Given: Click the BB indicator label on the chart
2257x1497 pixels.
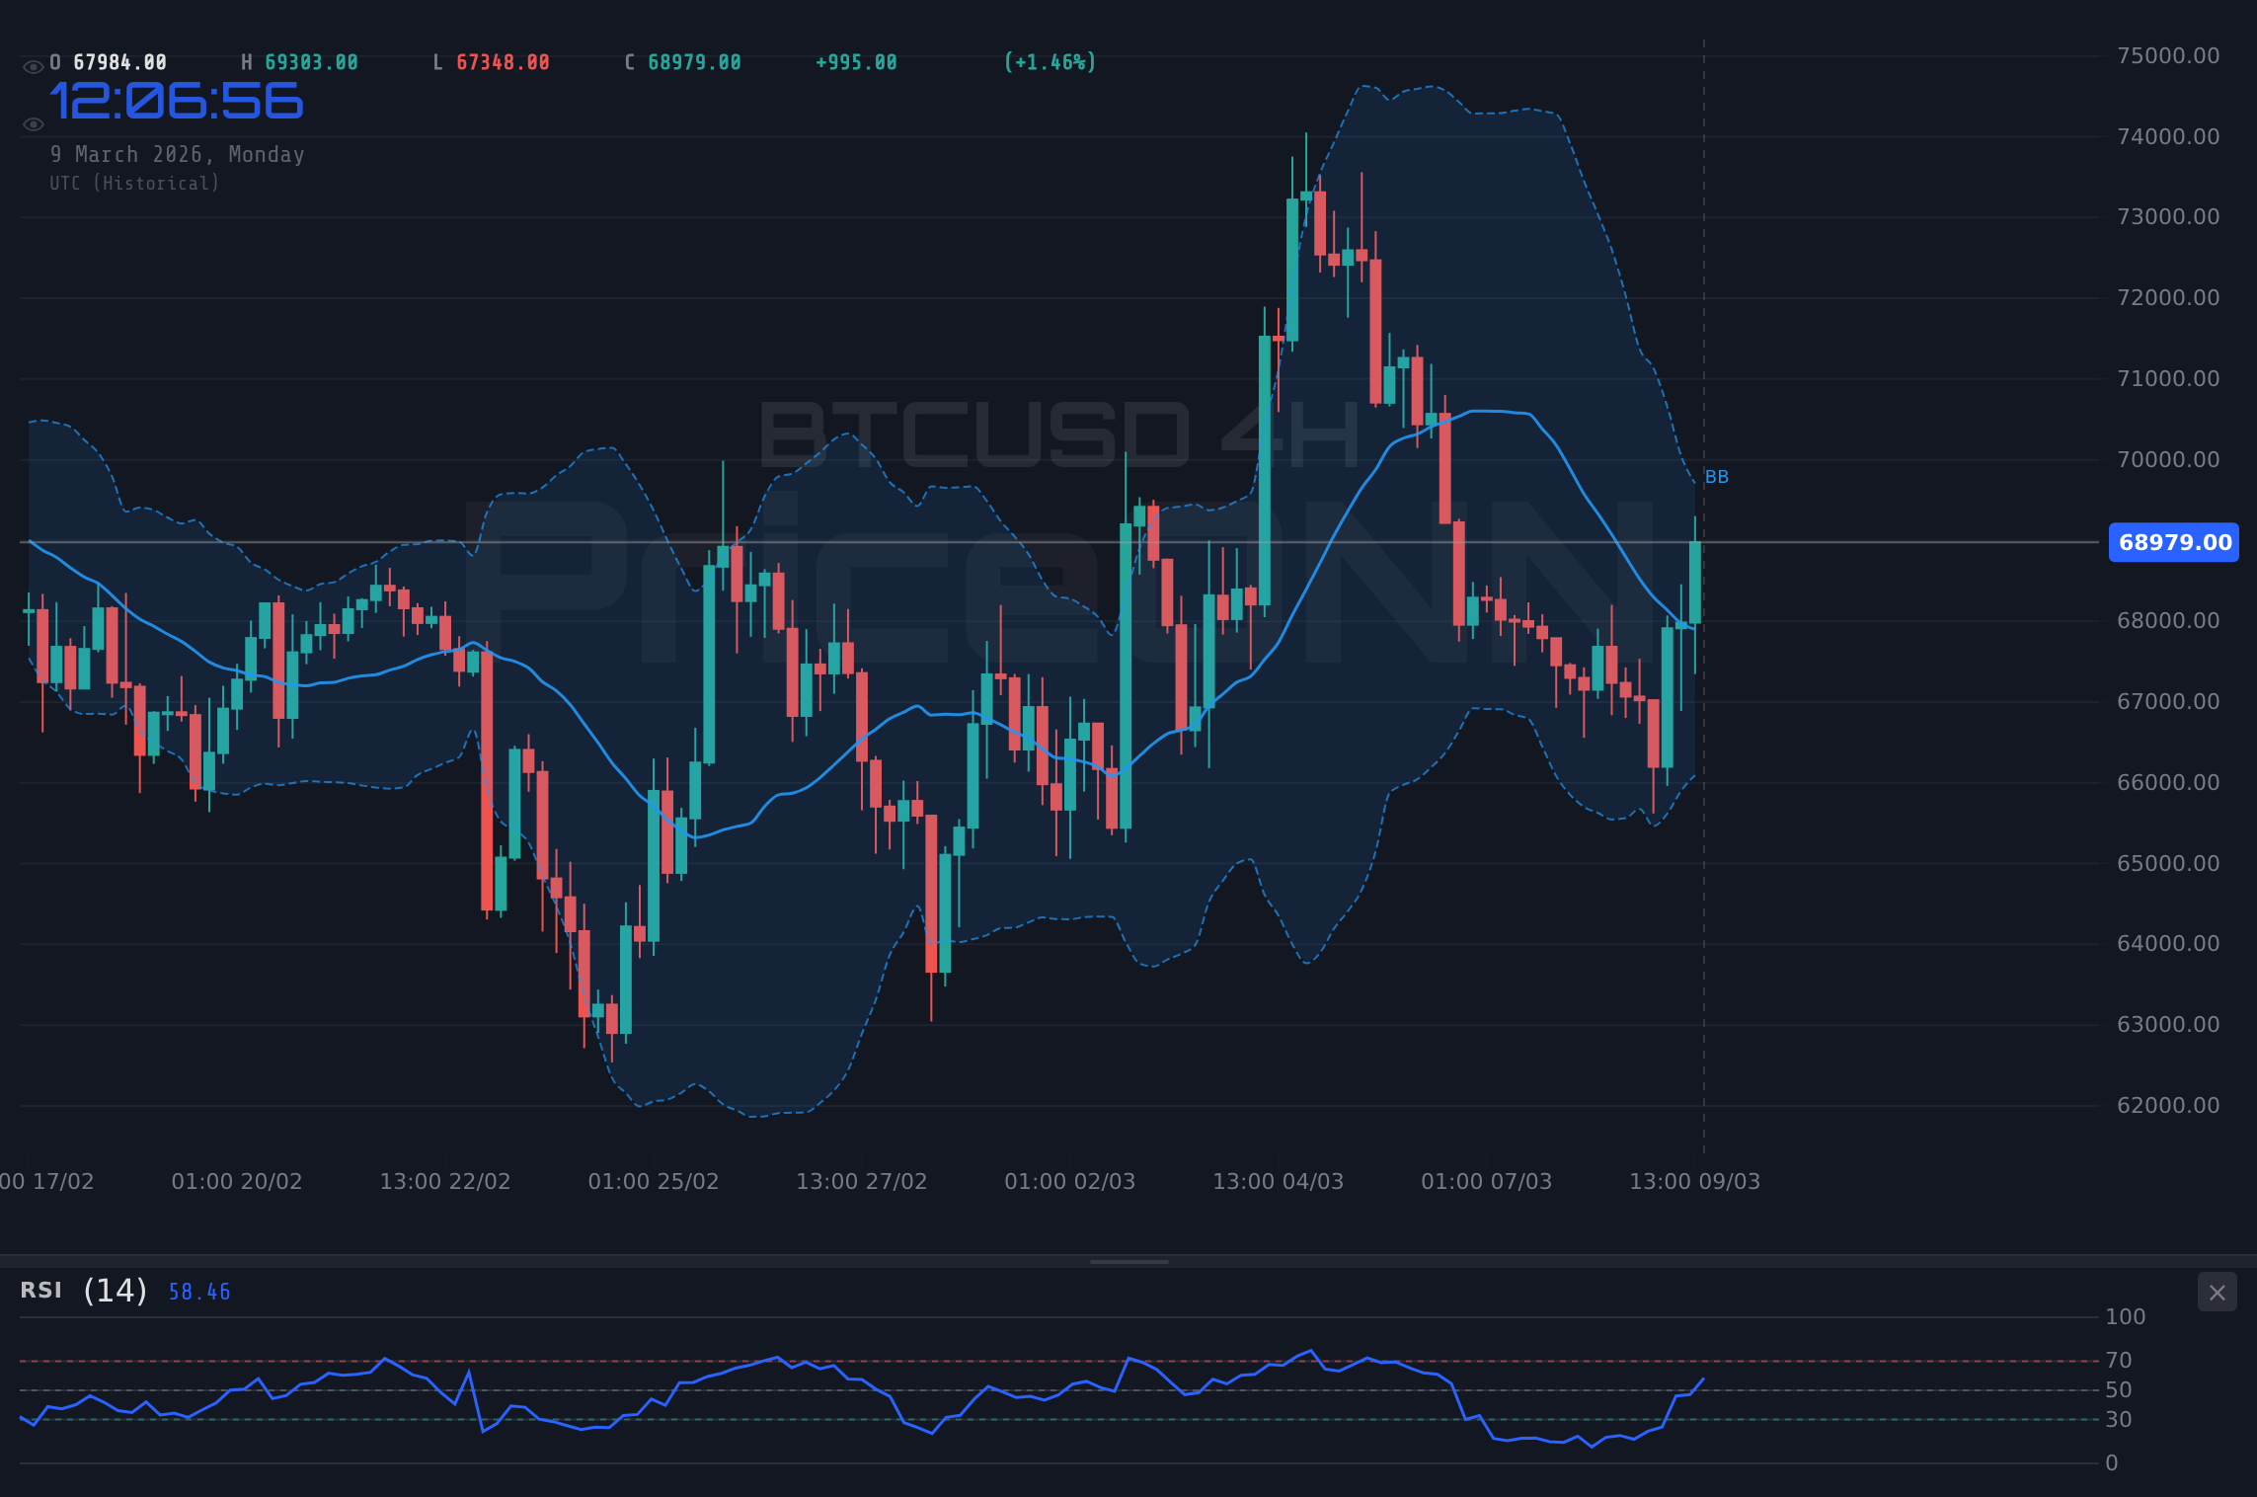Looking at the screenshot, I should tap(1717, 477).
